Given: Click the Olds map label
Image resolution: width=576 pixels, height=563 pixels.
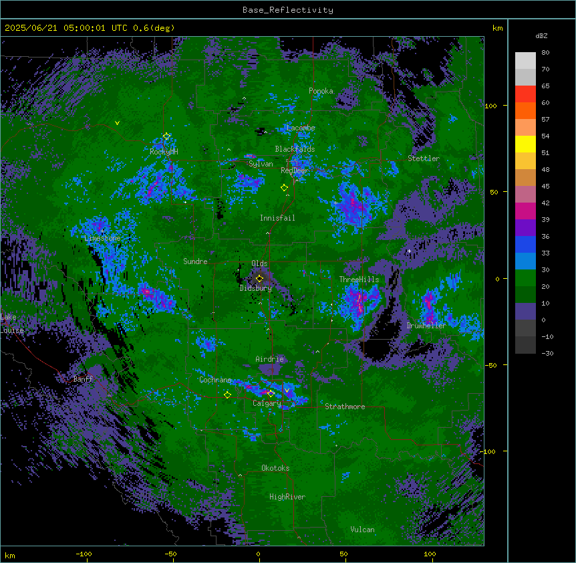Looking at the screenshot, I should click(x=259, y=263).
